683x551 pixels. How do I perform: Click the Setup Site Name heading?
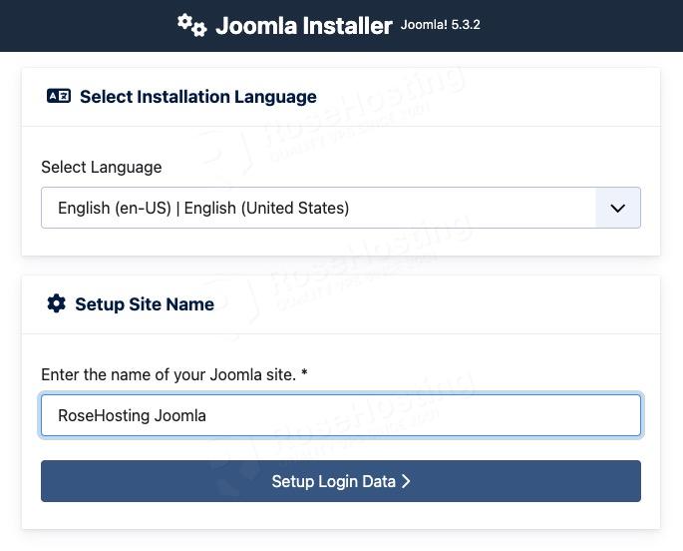[145, 304]
